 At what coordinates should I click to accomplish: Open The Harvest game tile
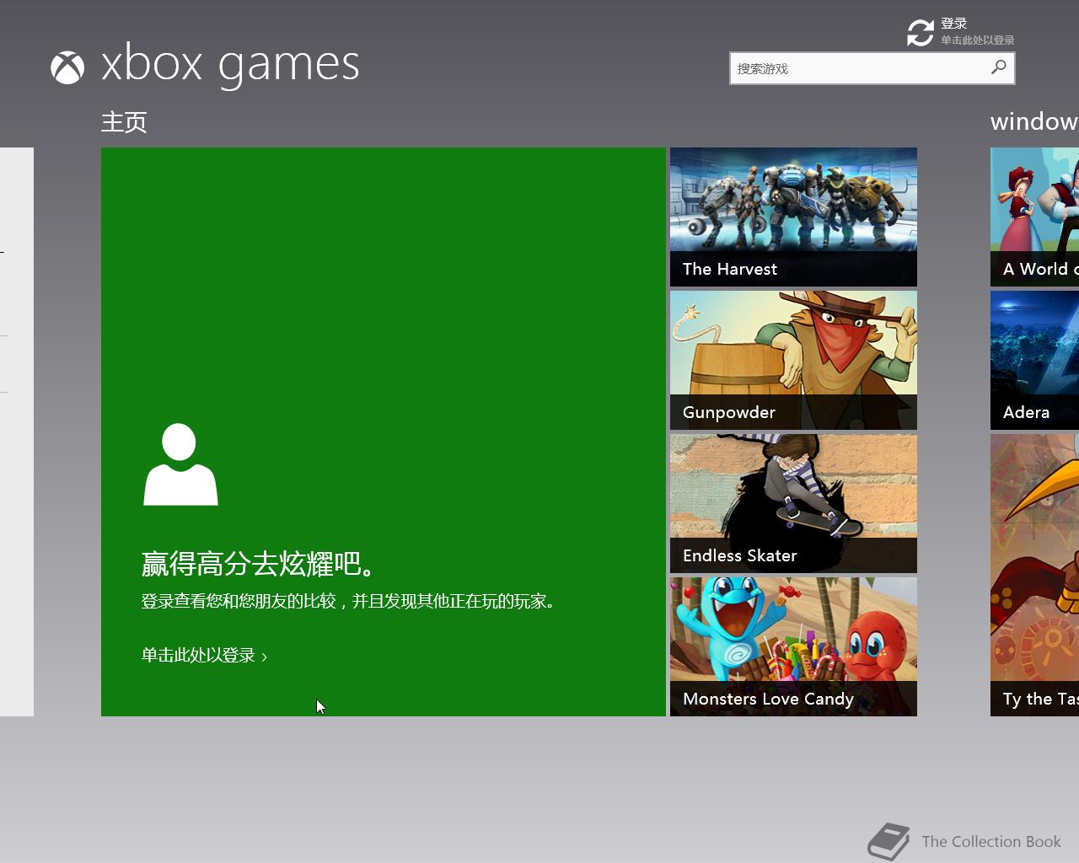click(x=793, y=217)
